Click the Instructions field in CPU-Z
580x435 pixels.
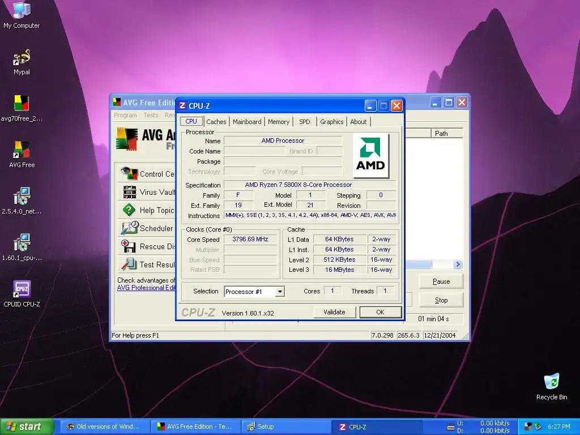pos(310,215)
